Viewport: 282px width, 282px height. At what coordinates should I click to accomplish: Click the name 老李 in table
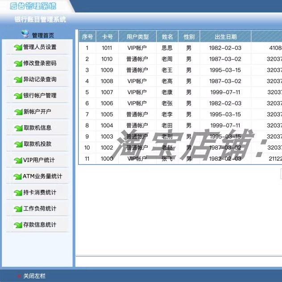click(167, 114)
